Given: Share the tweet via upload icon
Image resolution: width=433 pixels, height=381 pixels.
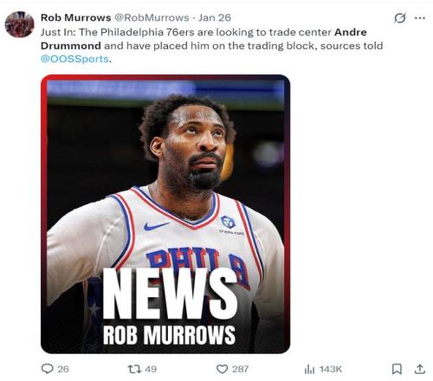Looking at the screenshot, I should pos(420,369).
